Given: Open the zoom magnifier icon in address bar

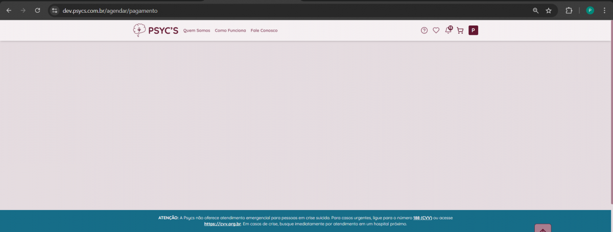Looking at the screenshot, I should coord(535,10).
